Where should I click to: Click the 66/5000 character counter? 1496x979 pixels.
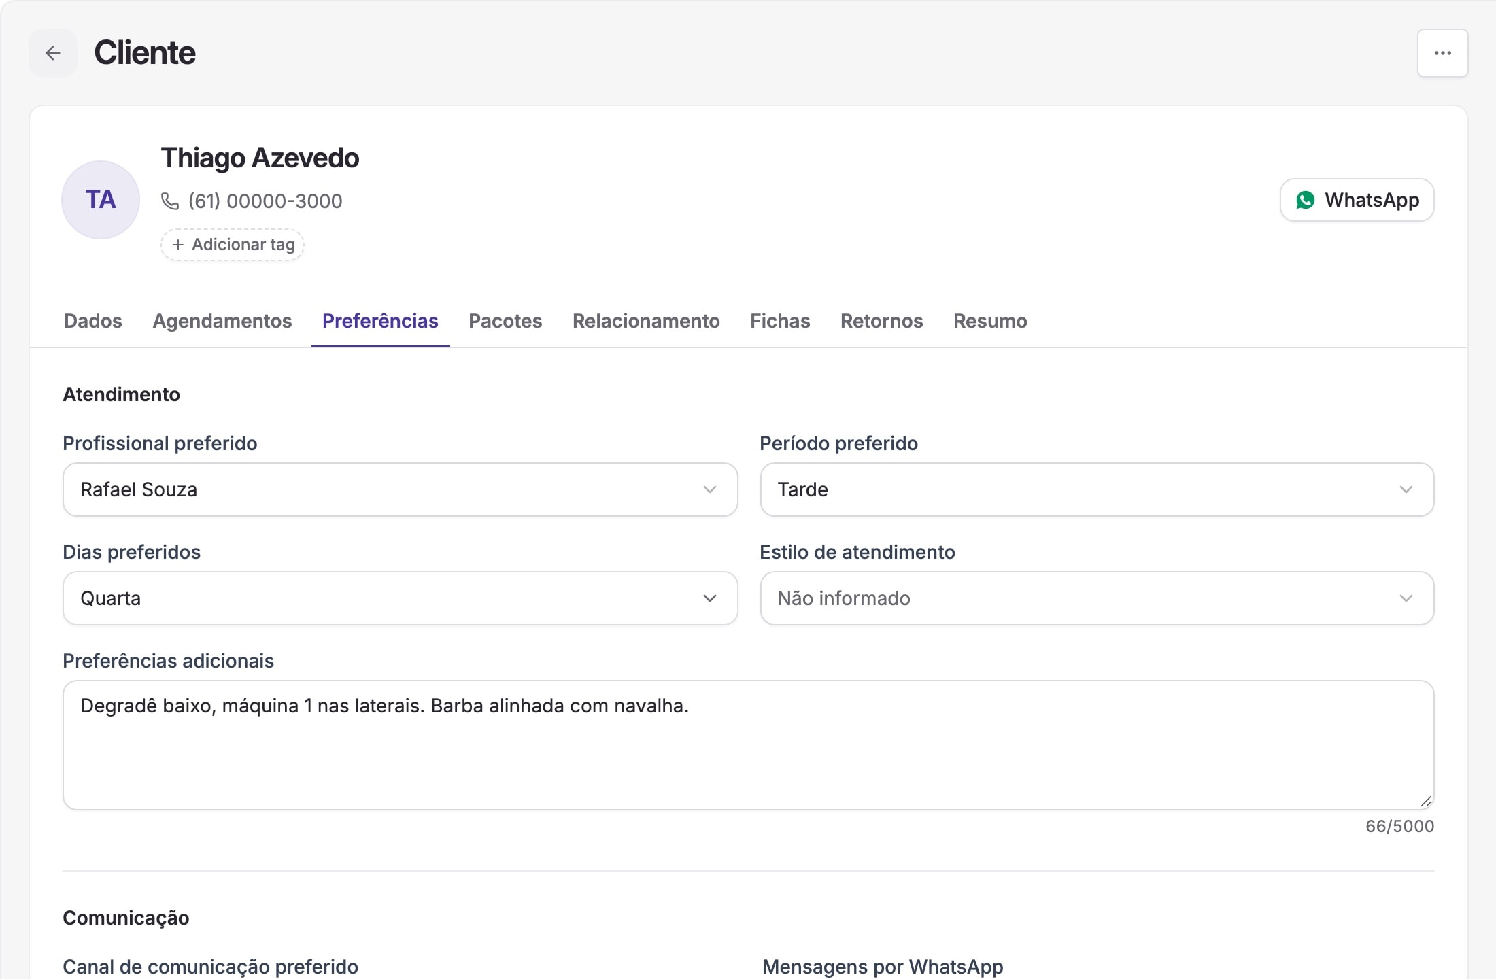point(1399,827)
